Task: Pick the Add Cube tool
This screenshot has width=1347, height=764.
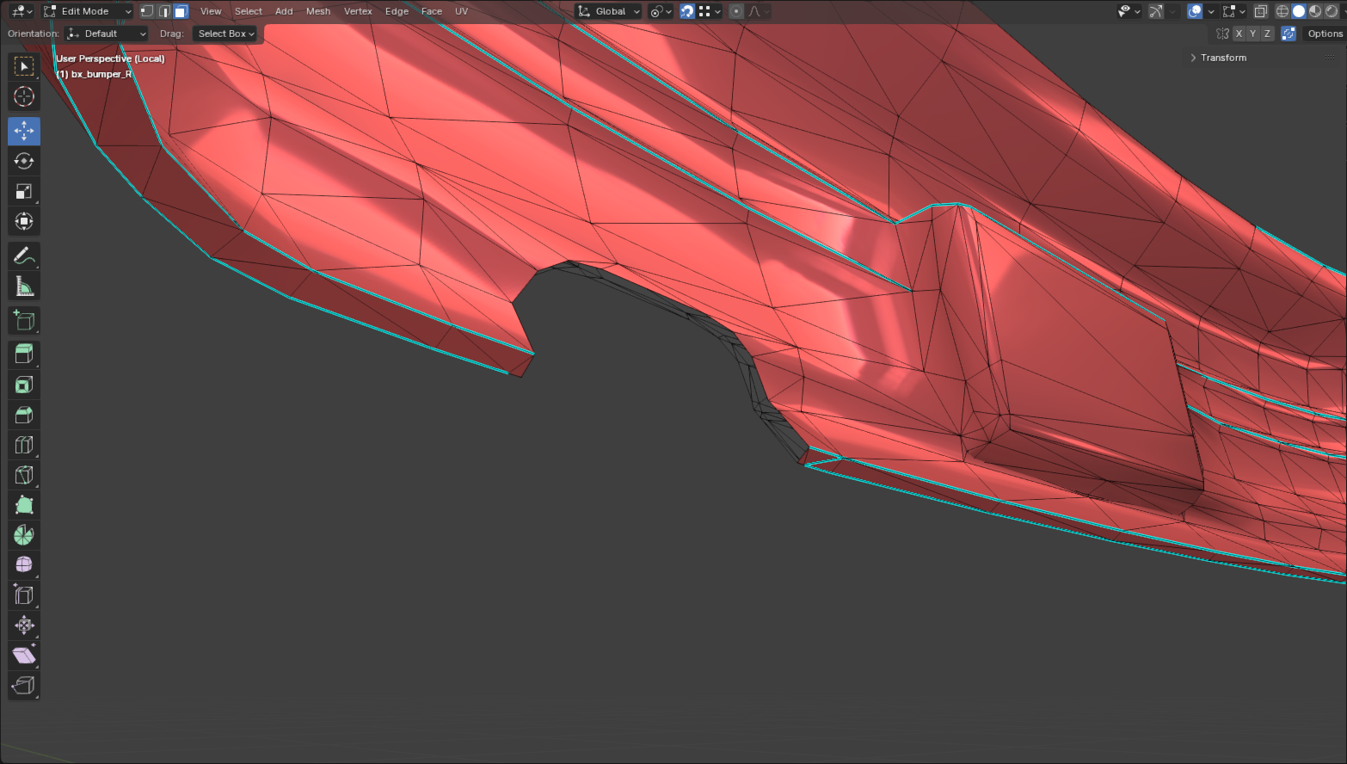Action: [24, 320]
